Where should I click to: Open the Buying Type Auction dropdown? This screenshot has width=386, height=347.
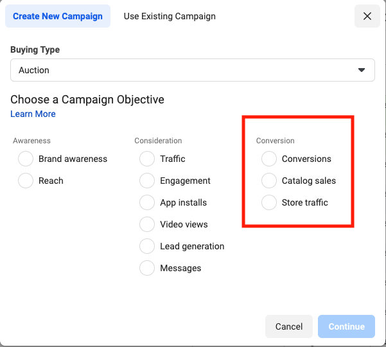[x=193, y=70]
